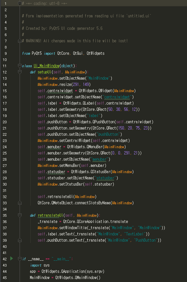Click the coding: utf-8 comment line
The width and height of the screenshot is (187, 282).
click(44, 4)
